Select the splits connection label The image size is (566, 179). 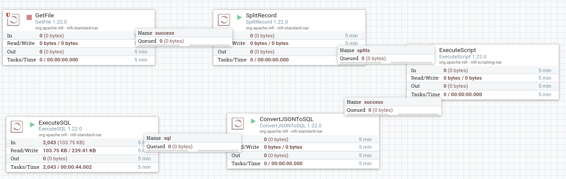pyautogui.click(x=363, y=50)
